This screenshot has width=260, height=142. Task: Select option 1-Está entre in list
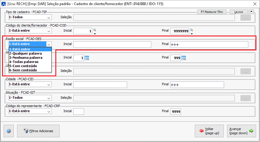tap(30, 49)
